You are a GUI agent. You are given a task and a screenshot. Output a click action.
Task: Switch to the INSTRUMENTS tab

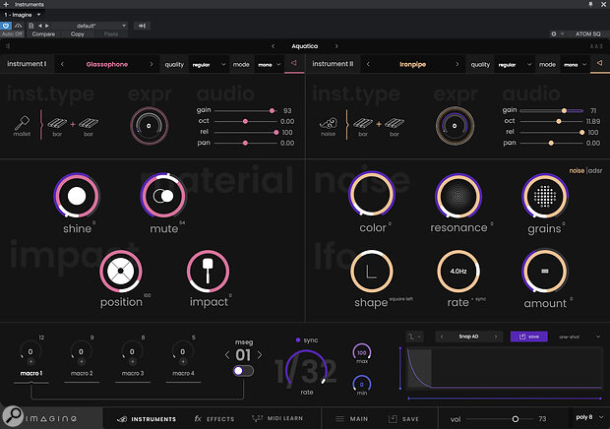click(147, 419)
